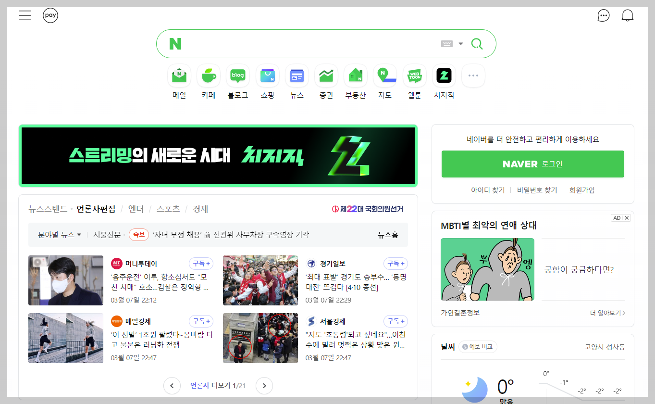Read the '이 신발' 1조원 article headline

point(162,340)
